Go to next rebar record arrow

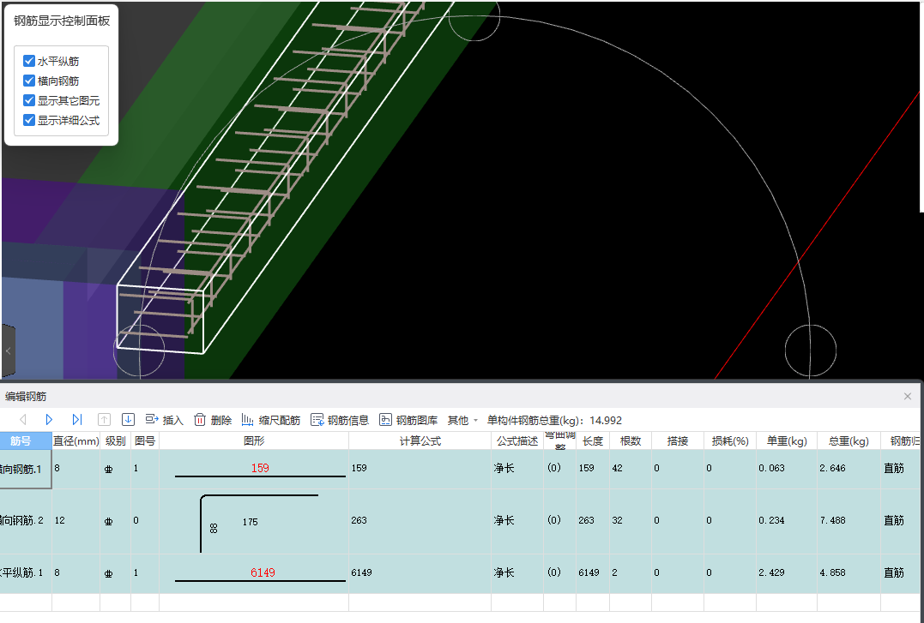click(49, 420)
